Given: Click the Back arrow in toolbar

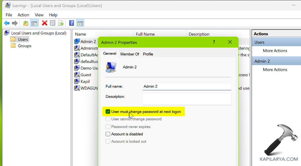Looking at the screenshot, I should pyautogui.click(x=7, y=23).
